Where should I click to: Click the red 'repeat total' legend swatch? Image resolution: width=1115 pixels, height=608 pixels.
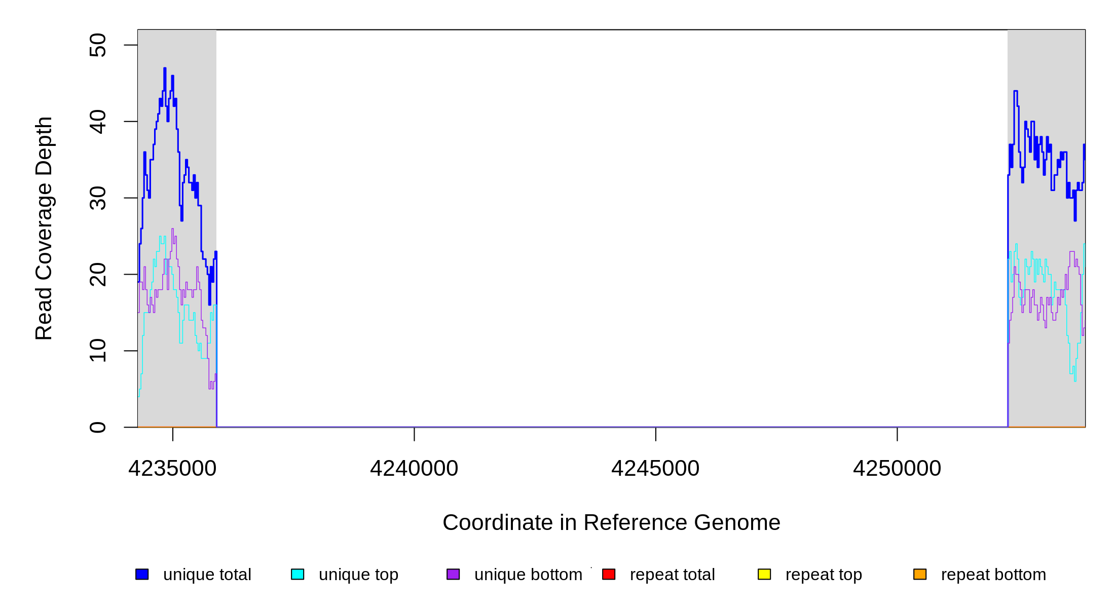tap(609, 574)
